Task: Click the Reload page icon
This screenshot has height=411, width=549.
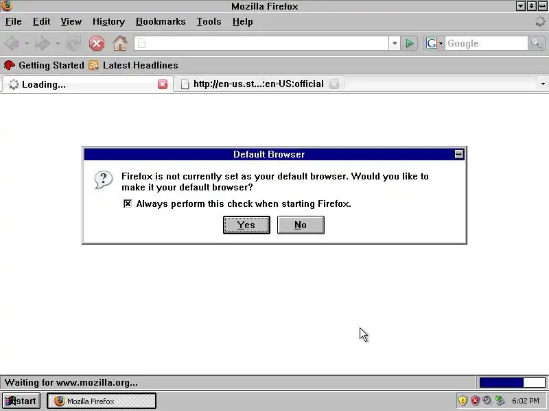Action: pyautogui.click(x=73, y=43)
